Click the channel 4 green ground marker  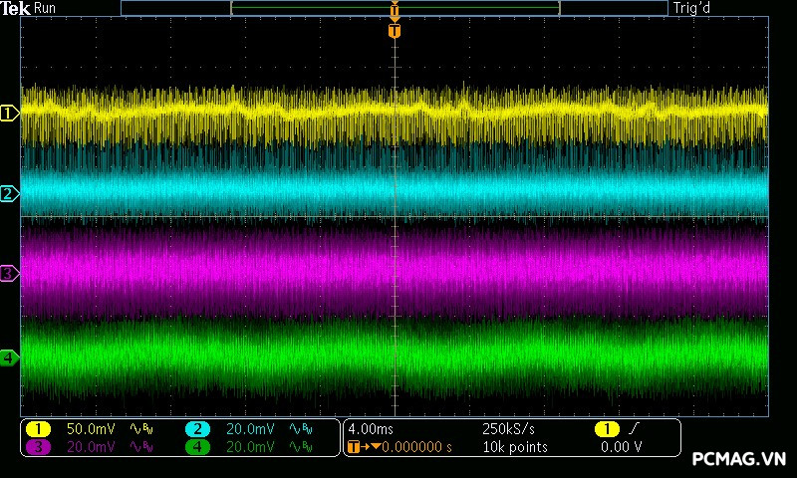tap(9, 357)
